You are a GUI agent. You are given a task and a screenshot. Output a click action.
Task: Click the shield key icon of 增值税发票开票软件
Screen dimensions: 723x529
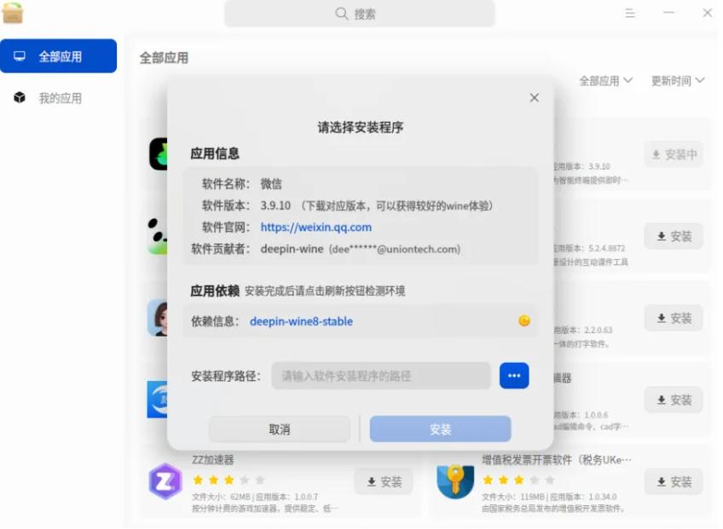click(456, 481)
